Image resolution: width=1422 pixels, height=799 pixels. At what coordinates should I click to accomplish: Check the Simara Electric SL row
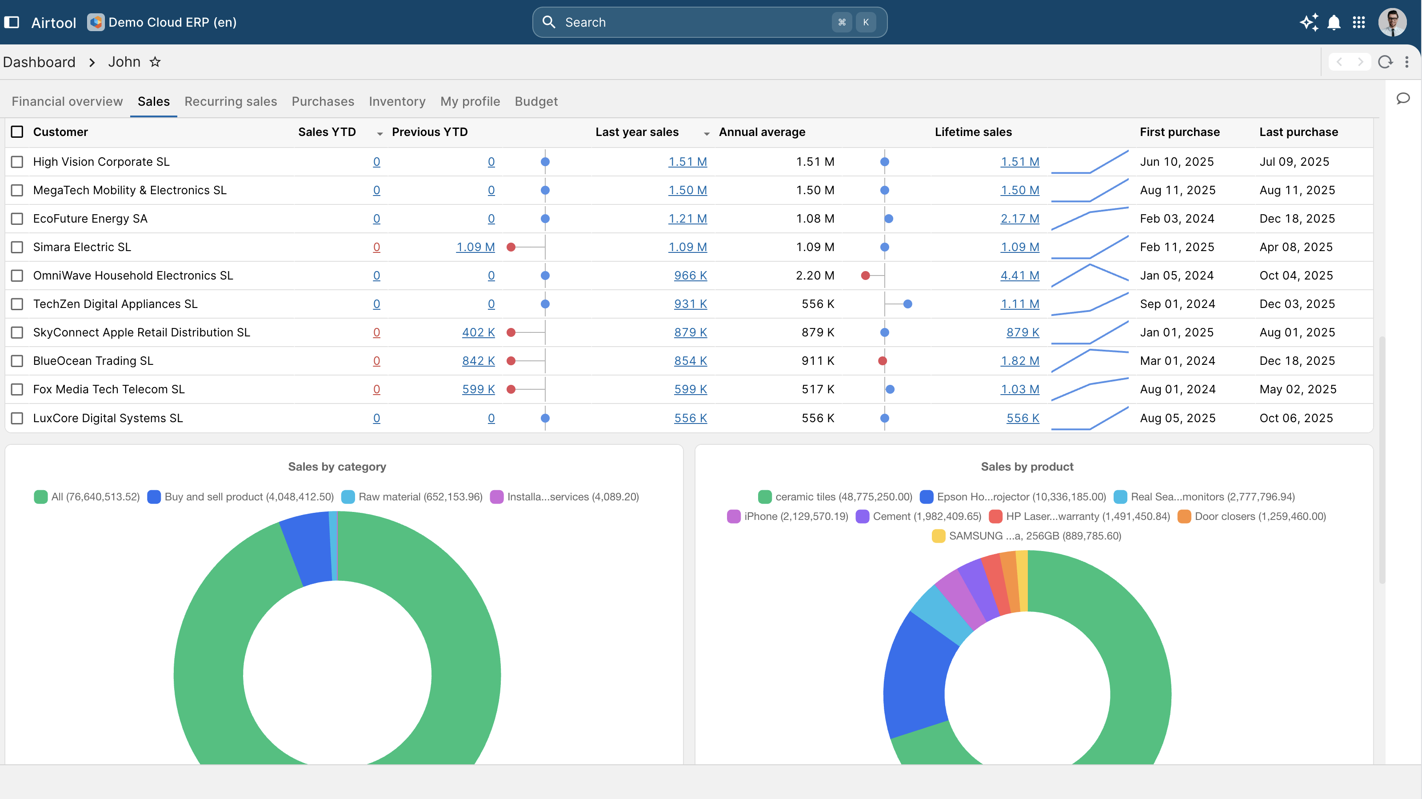tap(17, 247)
